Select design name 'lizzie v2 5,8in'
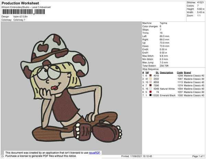The width and height of the screenshot is (206, 159). click(x=20, y=16)
